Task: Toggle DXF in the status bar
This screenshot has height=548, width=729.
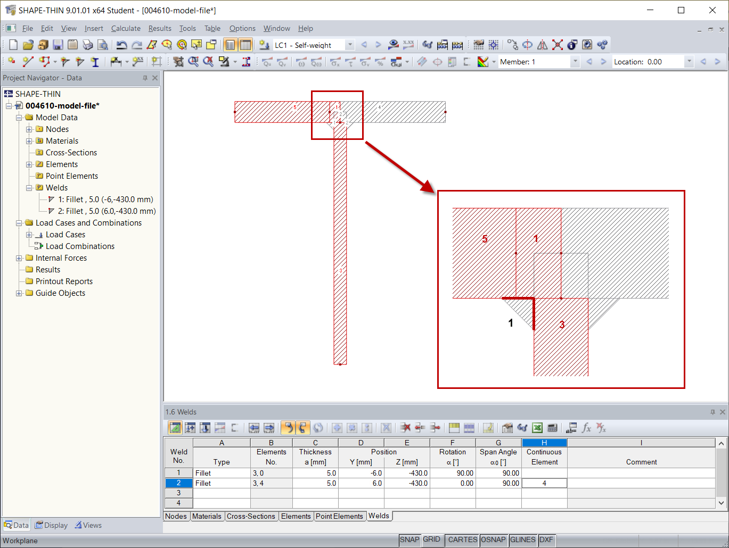Action: (546, 540)
